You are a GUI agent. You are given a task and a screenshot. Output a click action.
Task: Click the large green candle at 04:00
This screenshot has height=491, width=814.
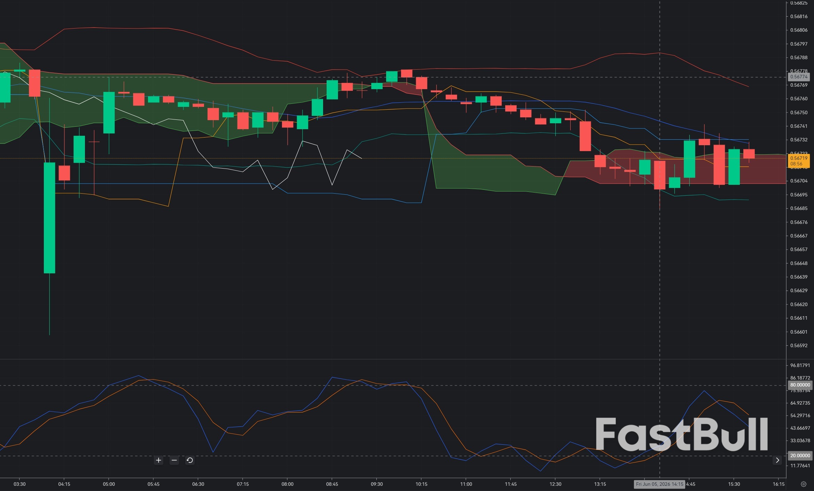tap(49, 218)
